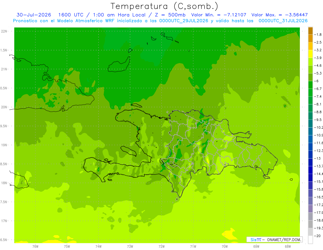323x250 pixels.
Task: Click the '6.5N' latitude label
Action: click(4, 240)
